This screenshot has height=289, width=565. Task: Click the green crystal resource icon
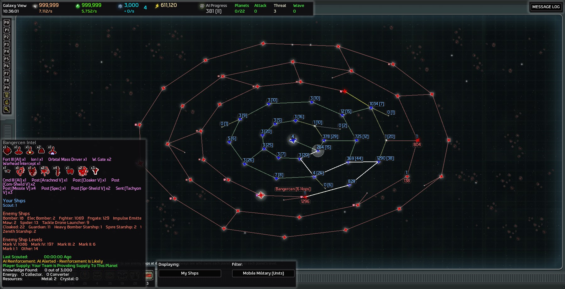[x=78, y=6]
